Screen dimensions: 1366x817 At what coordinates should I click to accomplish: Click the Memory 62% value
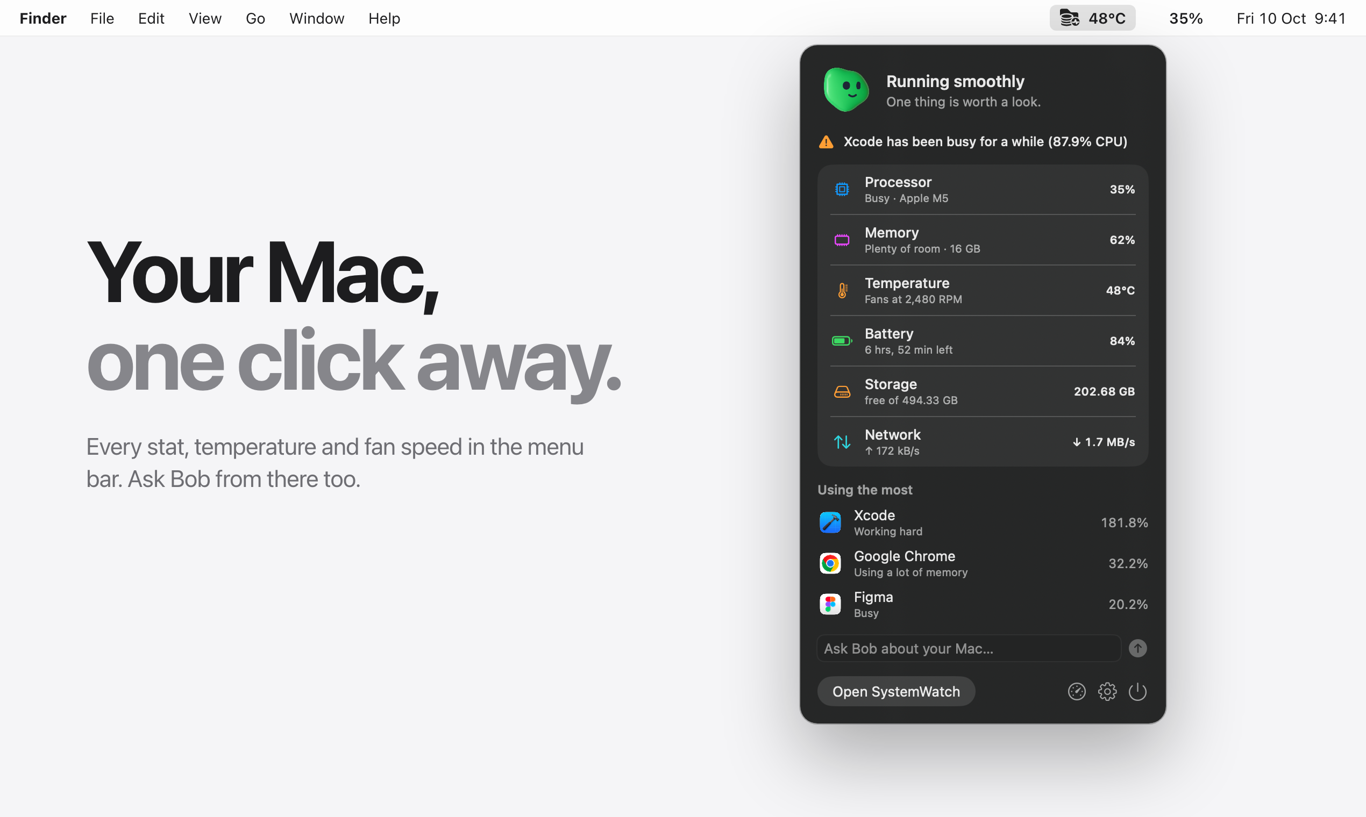[1122, 240]
